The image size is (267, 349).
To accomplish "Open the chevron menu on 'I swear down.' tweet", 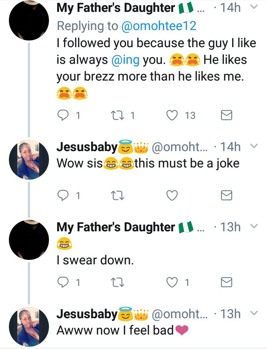I will coord(254,226).
